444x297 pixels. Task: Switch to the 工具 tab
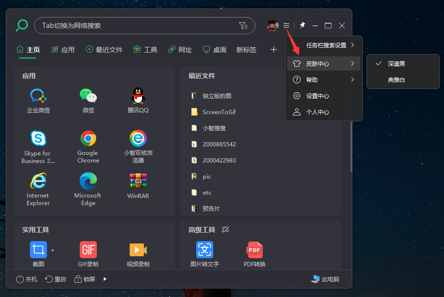click(x=145, y=50)
